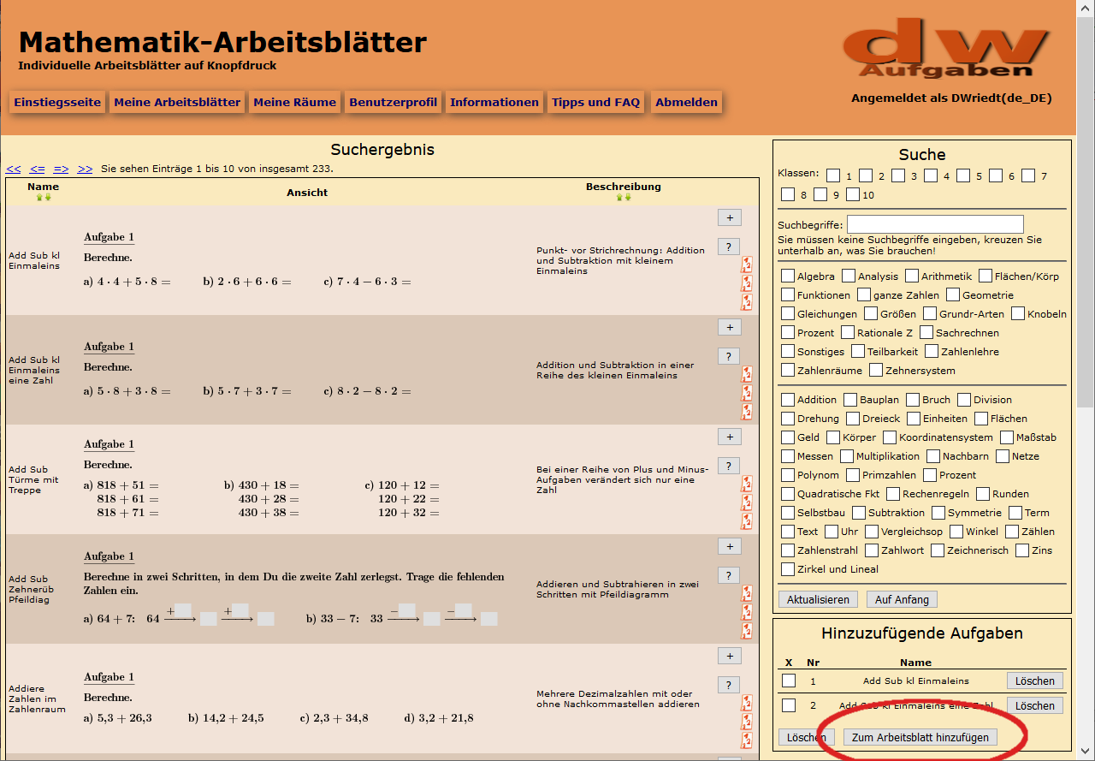Click Zum Arbeitsblatt hinzufügen
The image size is (1095, 761).
coord(920,737)
